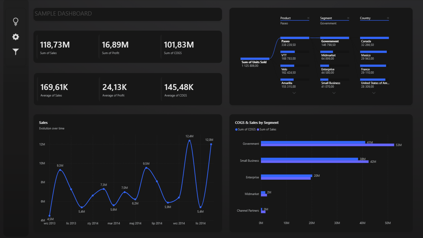This screenshot has height=238, width=423.
Task: Click Small Business COGS bar 38M
Action: (x=309, y=159)
